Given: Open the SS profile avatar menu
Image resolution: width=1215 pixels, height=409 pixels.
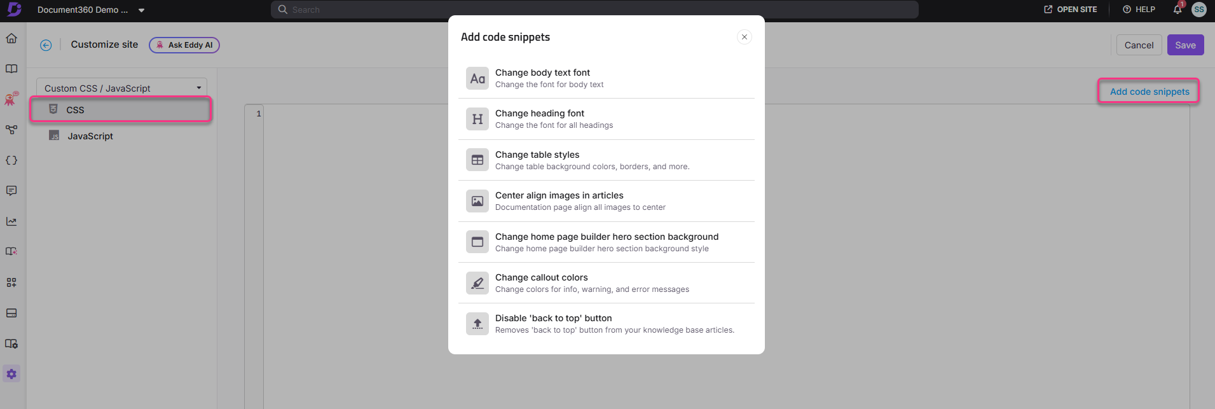Looking at the screenshot, I should 1198,10.
